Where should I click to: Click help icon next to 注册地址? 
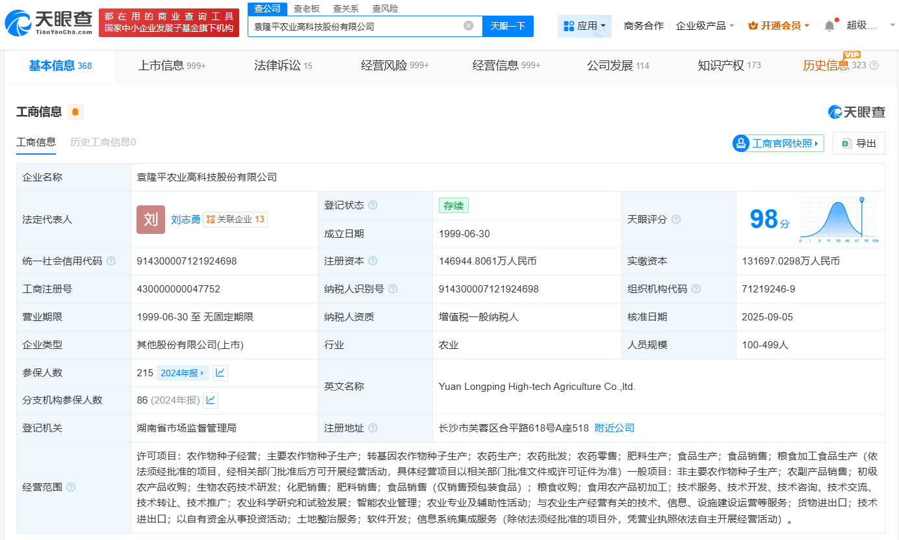coord(372,428)
